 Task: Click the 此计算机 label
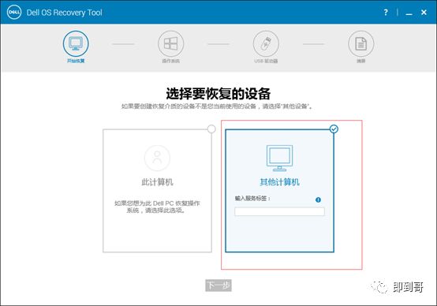click(x=157, y=182)
